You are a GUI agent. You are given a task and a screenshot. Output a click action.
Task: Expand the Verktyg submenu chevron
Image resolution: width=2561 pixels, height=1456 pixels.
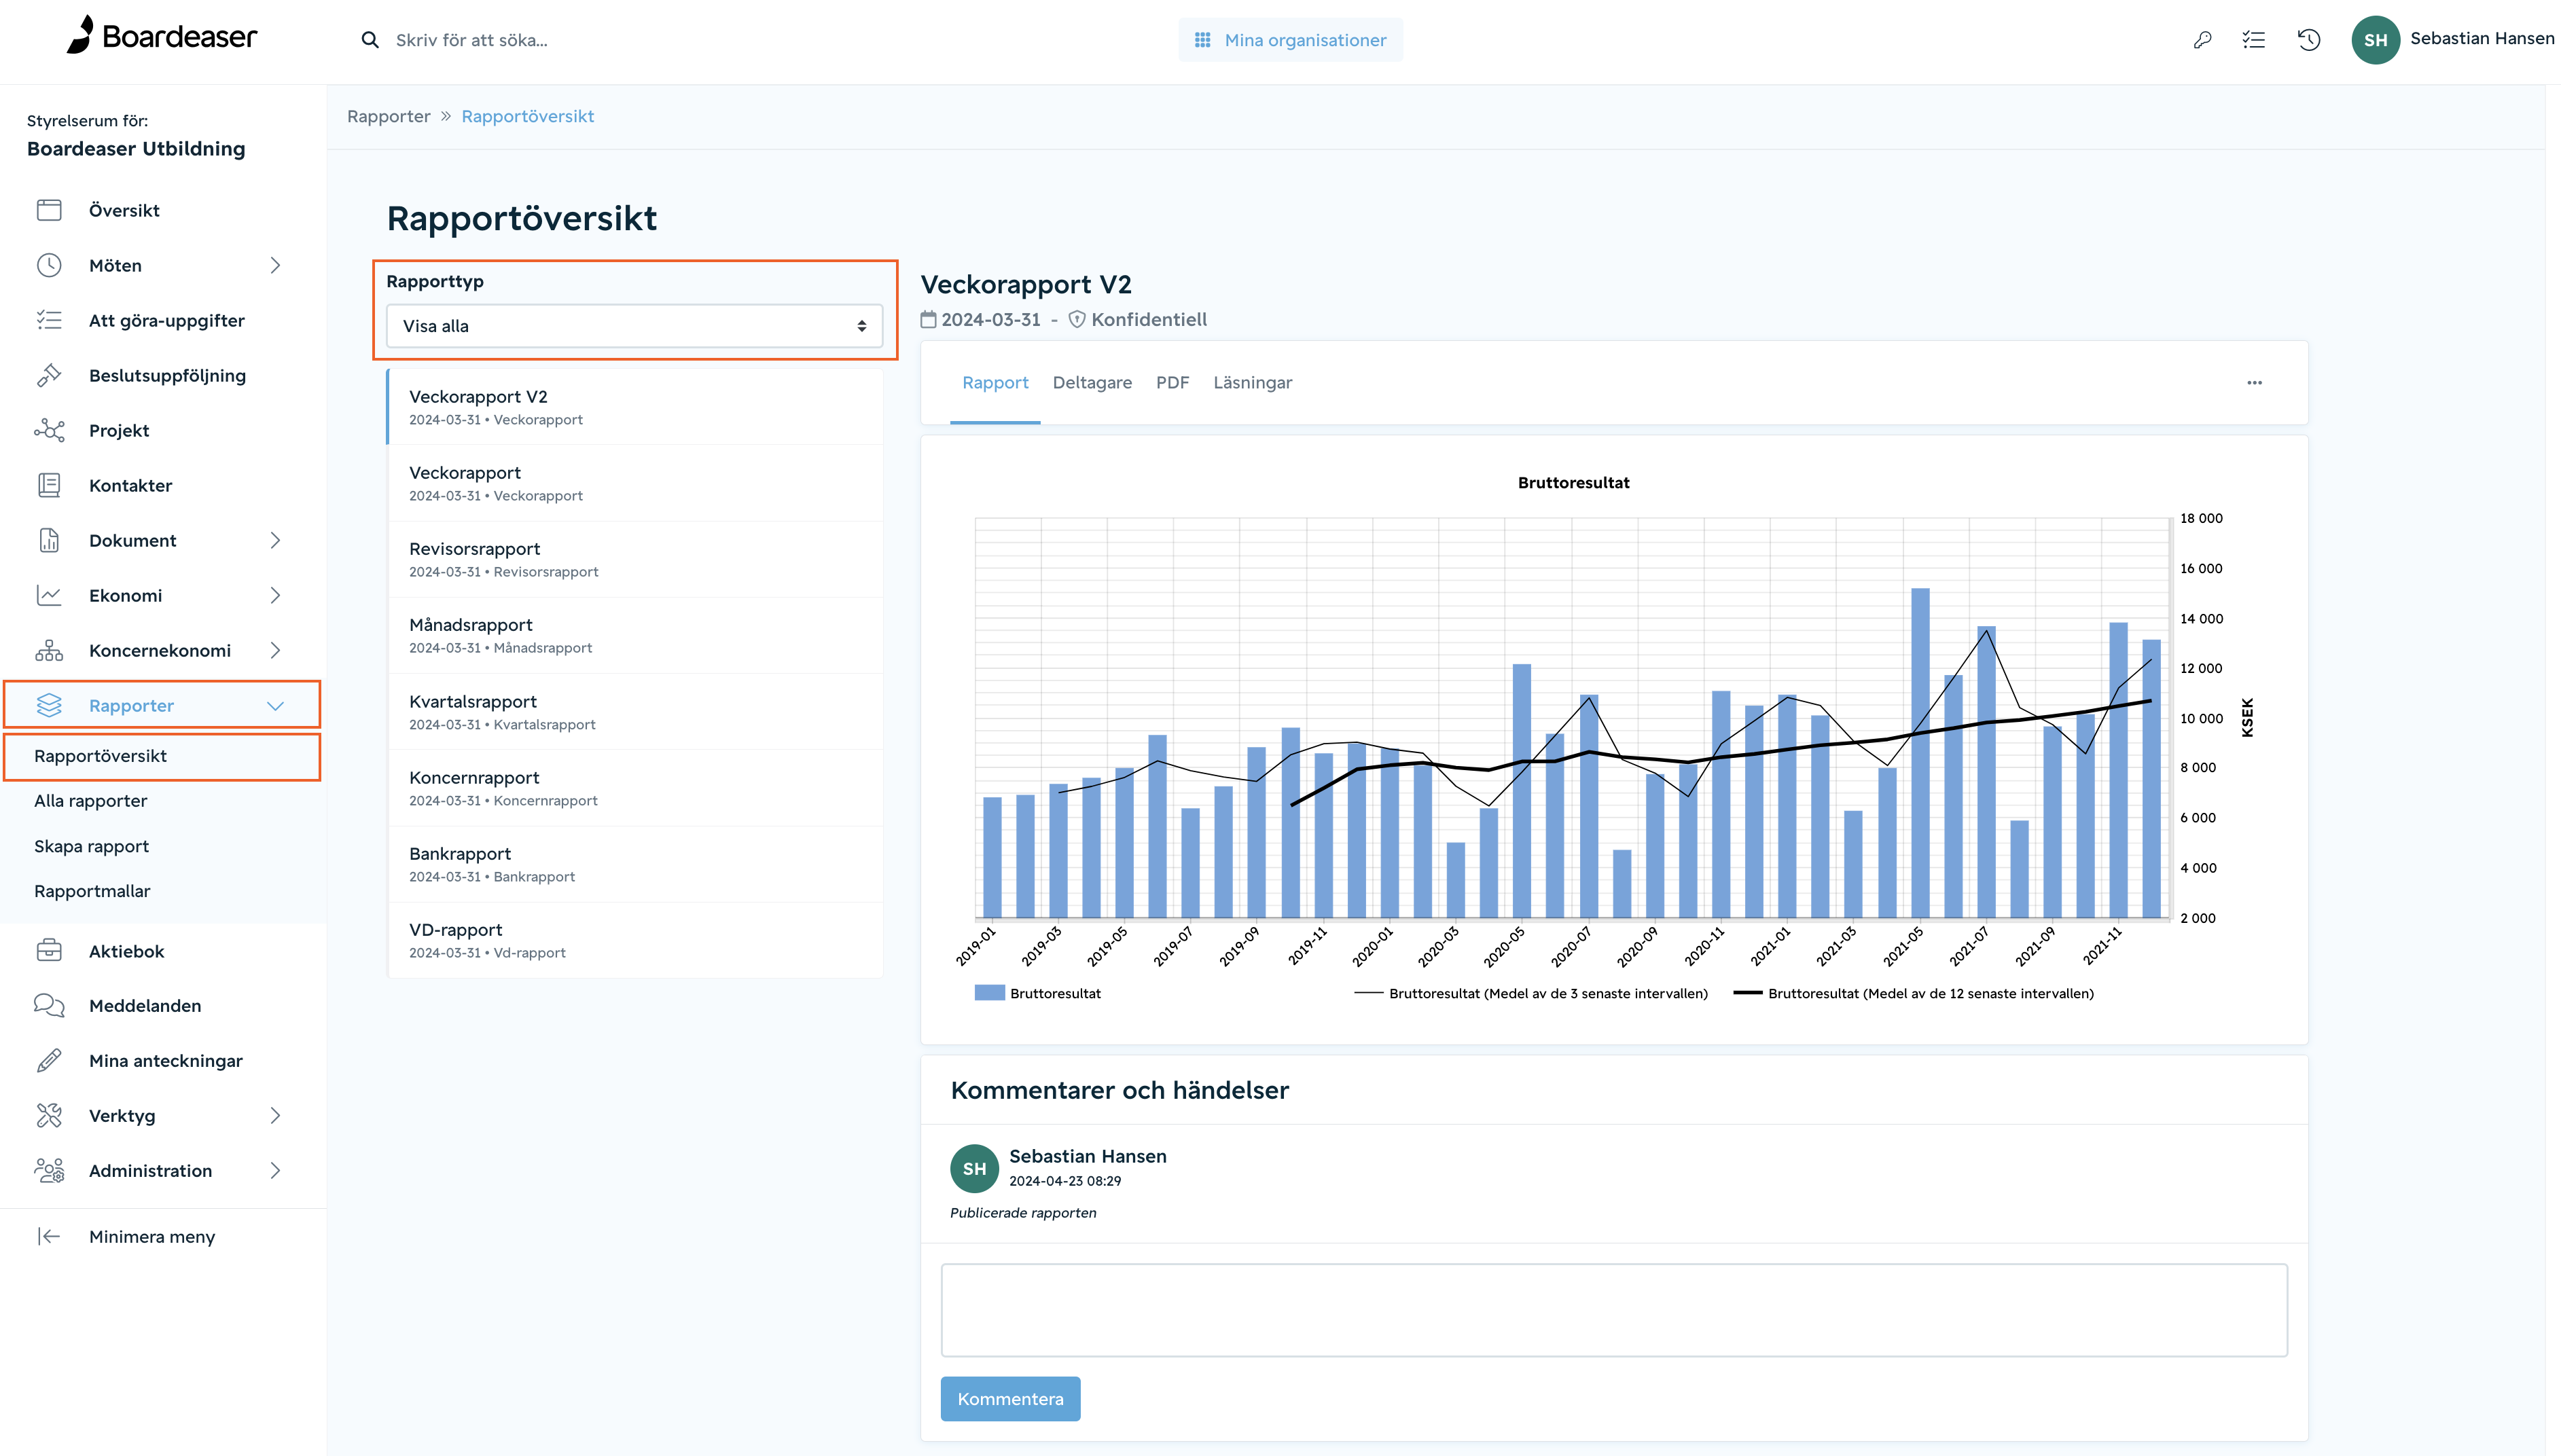click(x=275, y=1115)
